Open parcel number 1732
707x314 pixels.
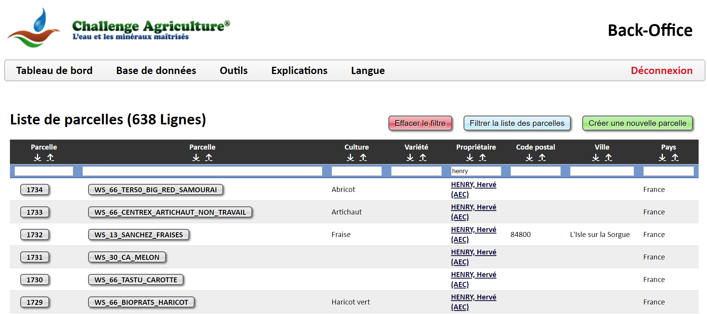[35, 235]
